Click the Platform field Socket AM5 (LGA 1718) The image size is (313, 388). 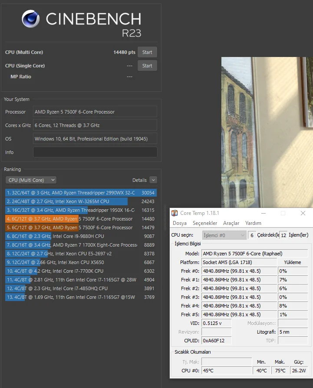(x=239, y=262)
